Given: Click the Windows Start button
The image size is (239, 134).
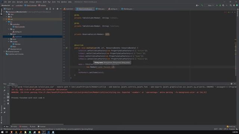Looking at the screenshot, I should coord(2,132).
